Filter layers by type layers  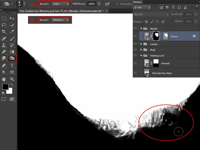click(173, 7)
